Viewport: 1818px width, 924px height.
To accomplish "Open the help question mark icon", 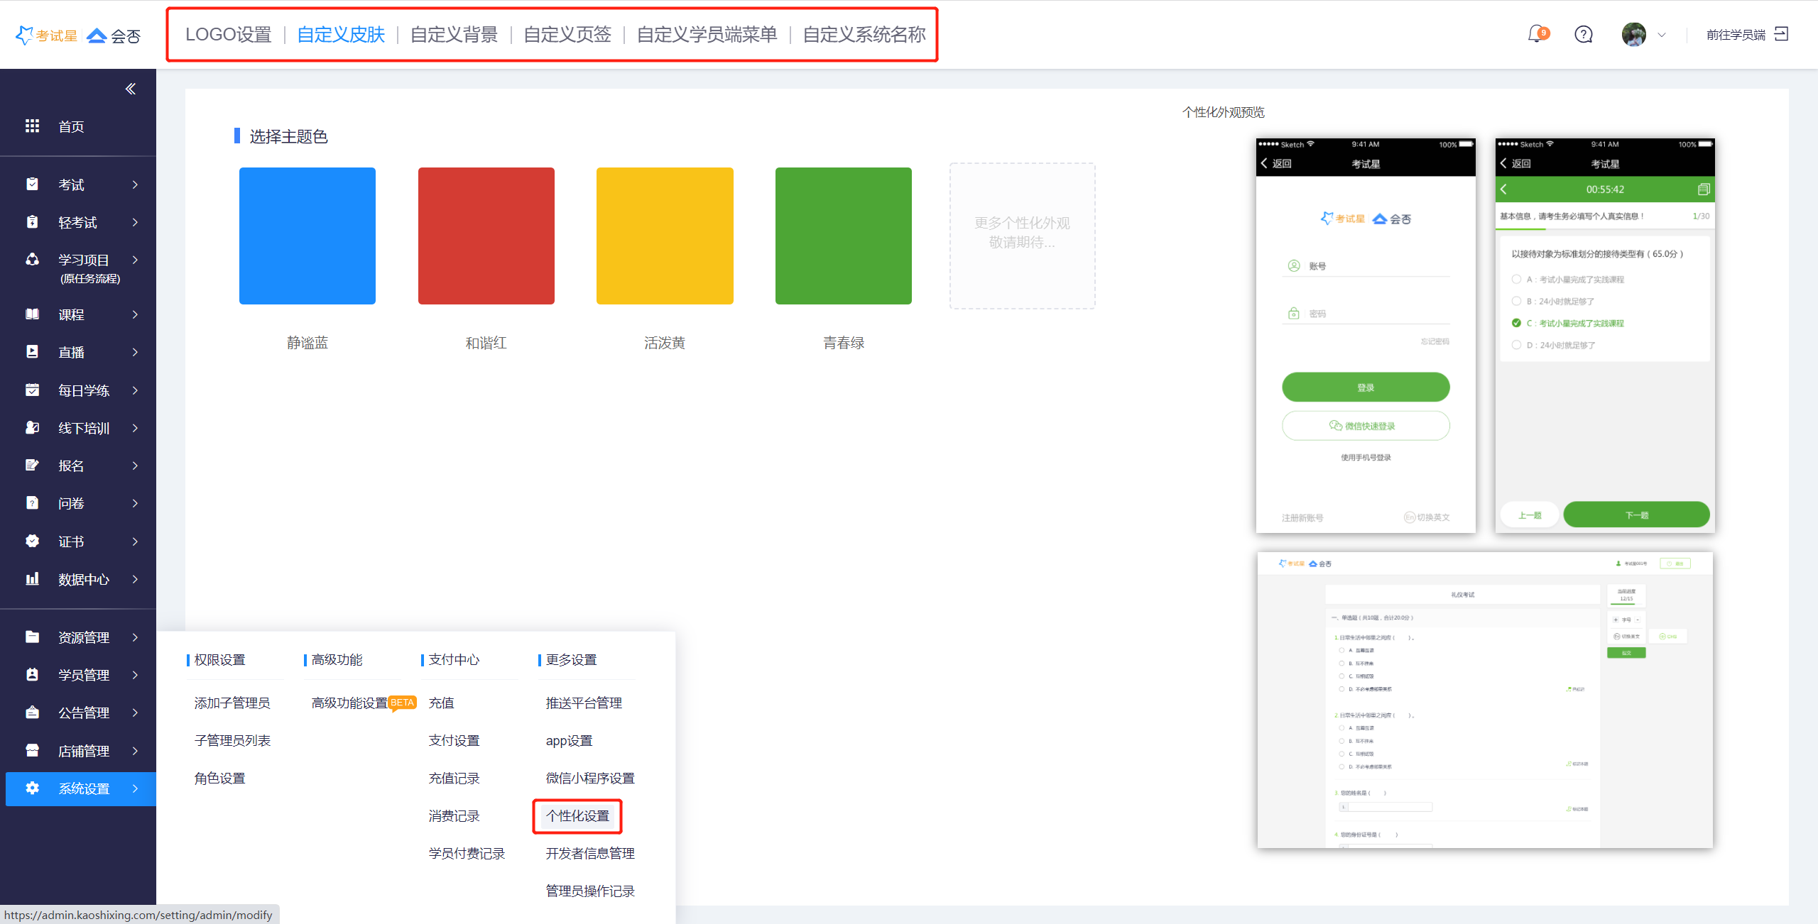I will [1583, 34].
